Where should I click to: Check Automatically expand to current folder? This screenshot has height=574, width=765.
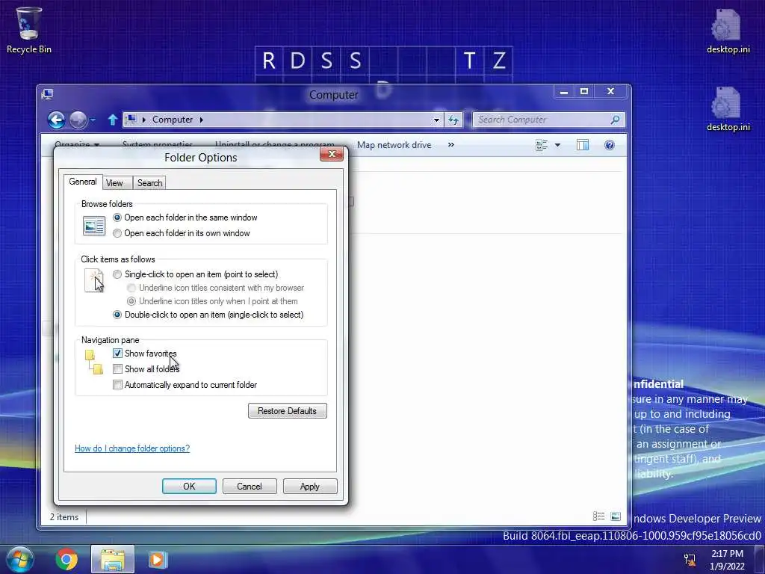(x=117, y=385)
